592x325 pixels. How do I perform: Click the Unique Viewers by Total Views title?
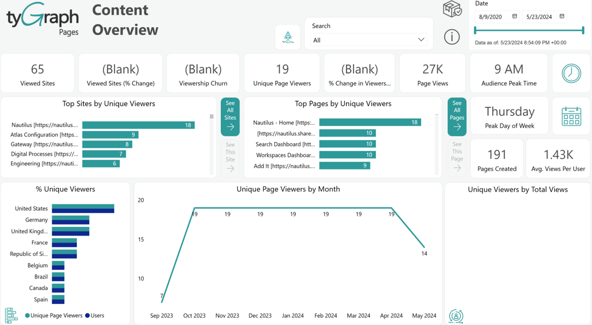[x=518, y=190]
